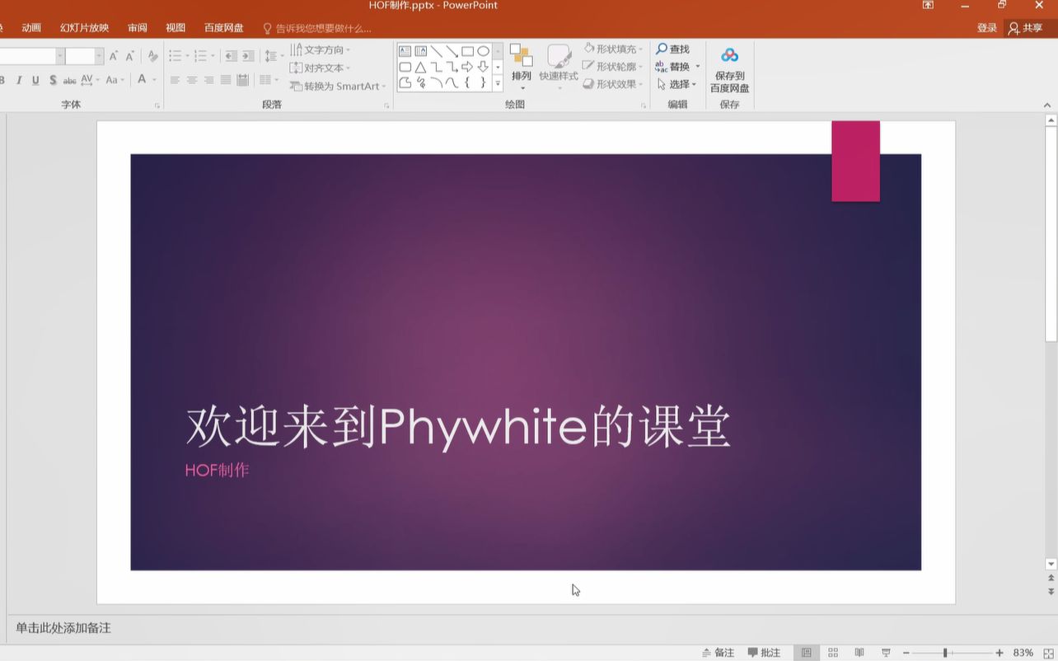Image resolution: width=1058 pixels, height=661 pixels.
Task: Click 保存到百度网盘 button
Action: click(730, 70)
